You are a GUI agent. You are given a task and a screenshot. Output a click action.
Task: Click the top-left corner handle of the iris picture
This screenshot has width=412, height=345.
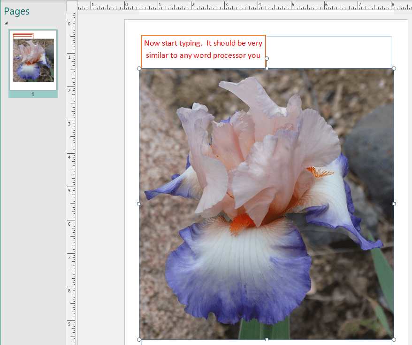[x=139, y=69]
